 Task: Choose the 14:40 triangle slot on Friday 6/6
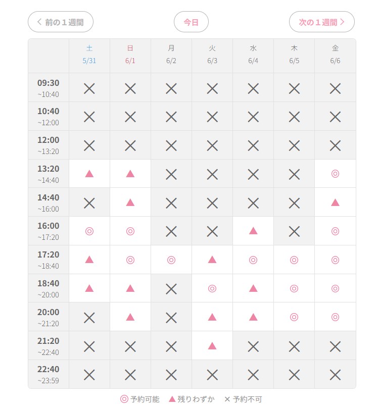(335, 202)
